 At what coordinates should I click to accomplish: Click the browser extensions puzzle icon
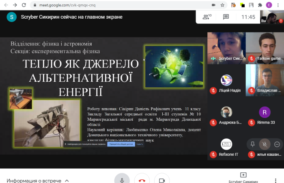260,5
